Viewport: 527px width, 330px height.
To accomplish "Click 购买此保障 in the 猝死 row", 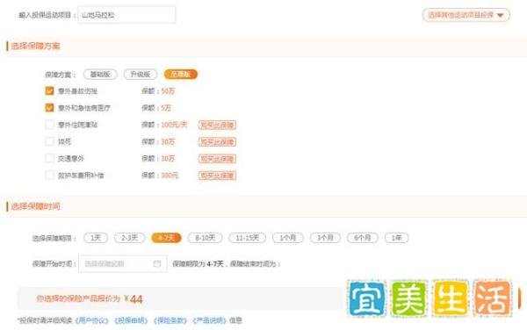I will pyautogui.click(x=217, y=141).
